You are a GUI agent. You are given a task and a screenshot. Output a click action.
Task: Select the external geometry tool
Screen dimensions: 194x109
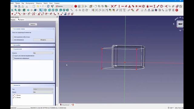[x=65, y=14]
